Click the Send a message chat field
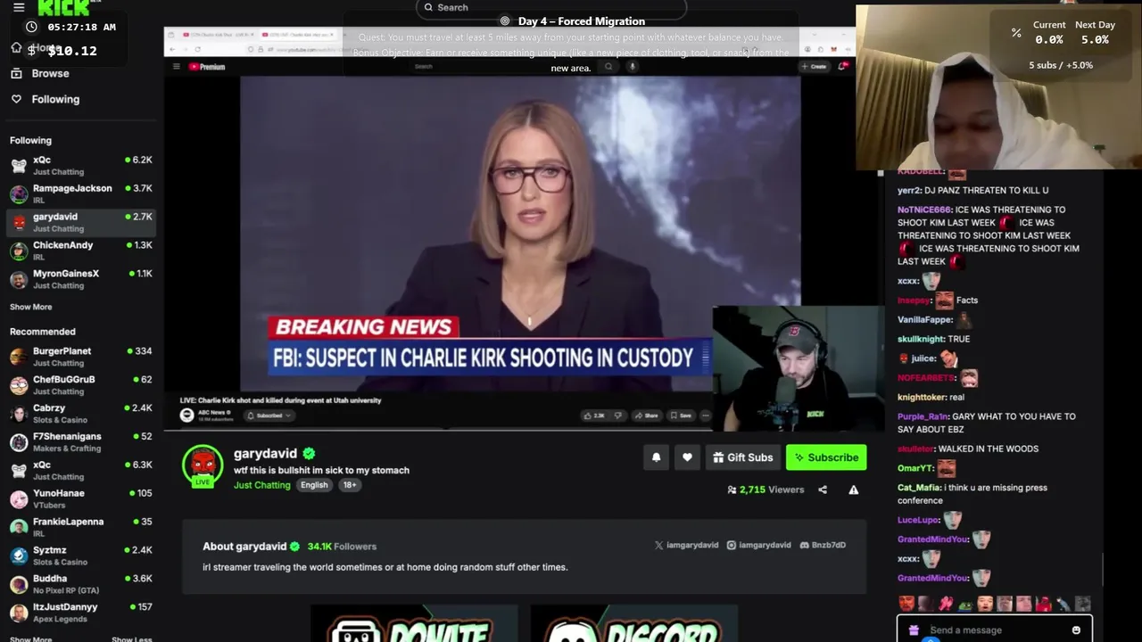The height and width of the screenshot is (642, 1142). click(995, 630)
